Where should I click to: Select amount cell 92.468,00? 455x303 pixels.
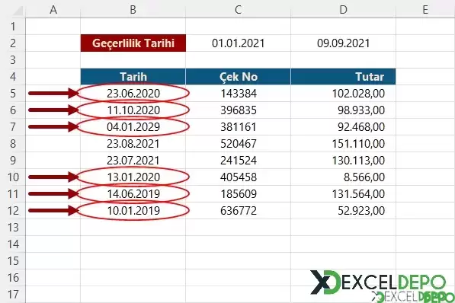coord(343,127)
